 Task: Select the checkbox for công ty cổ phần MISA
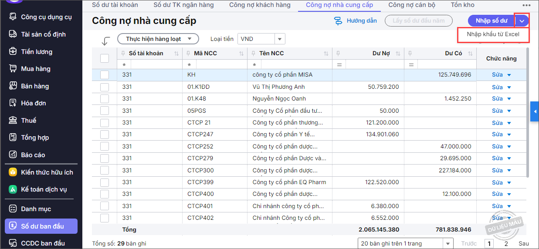coord(105,75)
